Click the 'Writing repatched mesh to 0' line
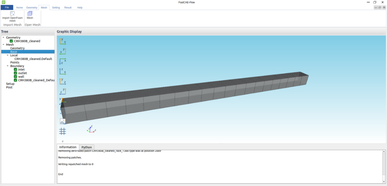387x186 pixels. click(76, 164)
